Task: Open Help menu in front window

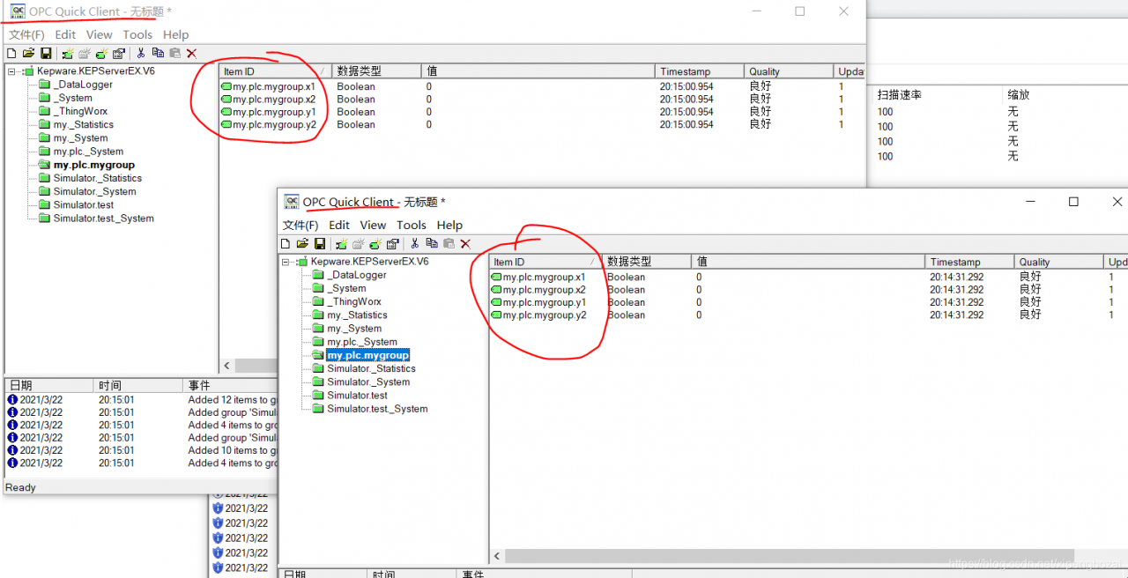Action: (449, 226)
